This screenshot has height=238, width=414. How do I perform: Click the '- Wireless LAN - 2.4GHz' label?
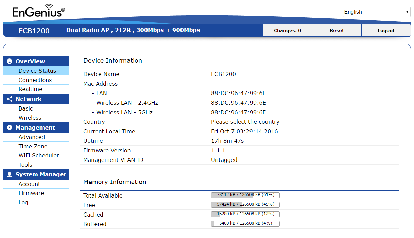coord(125,103)
